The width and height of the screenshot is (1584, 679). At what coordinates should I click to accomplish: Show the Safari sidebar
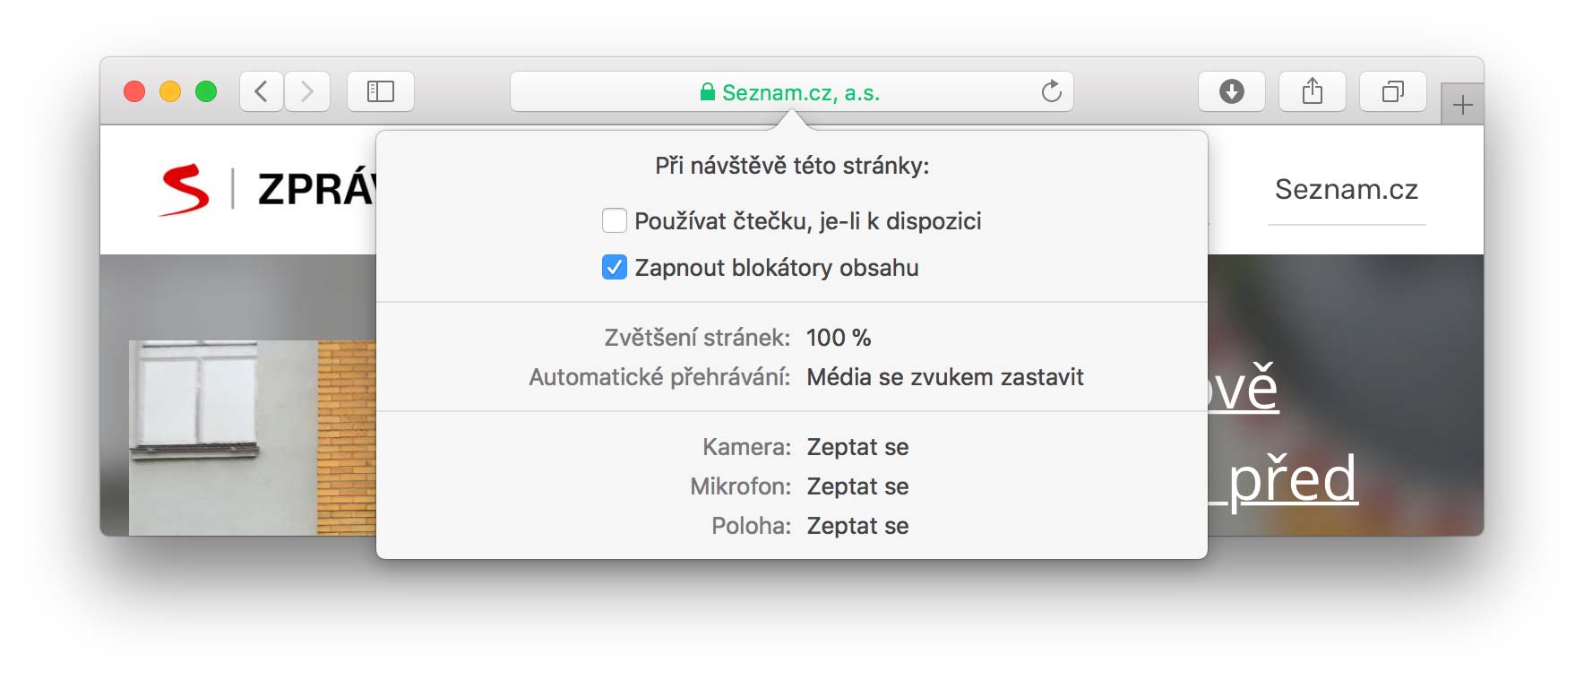tap(381, 91)
